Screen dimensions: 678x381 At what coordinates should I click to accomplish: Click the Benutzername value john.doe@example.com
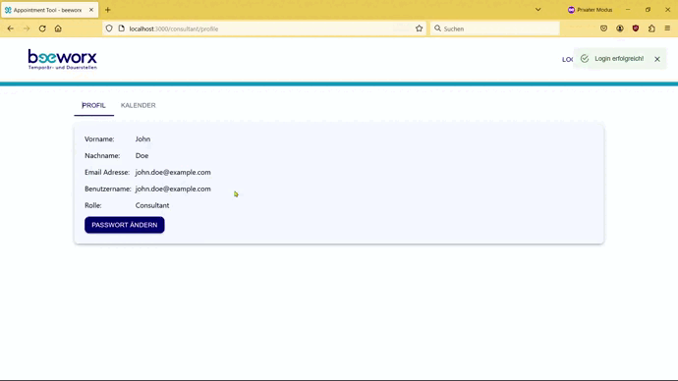(173, 189)
